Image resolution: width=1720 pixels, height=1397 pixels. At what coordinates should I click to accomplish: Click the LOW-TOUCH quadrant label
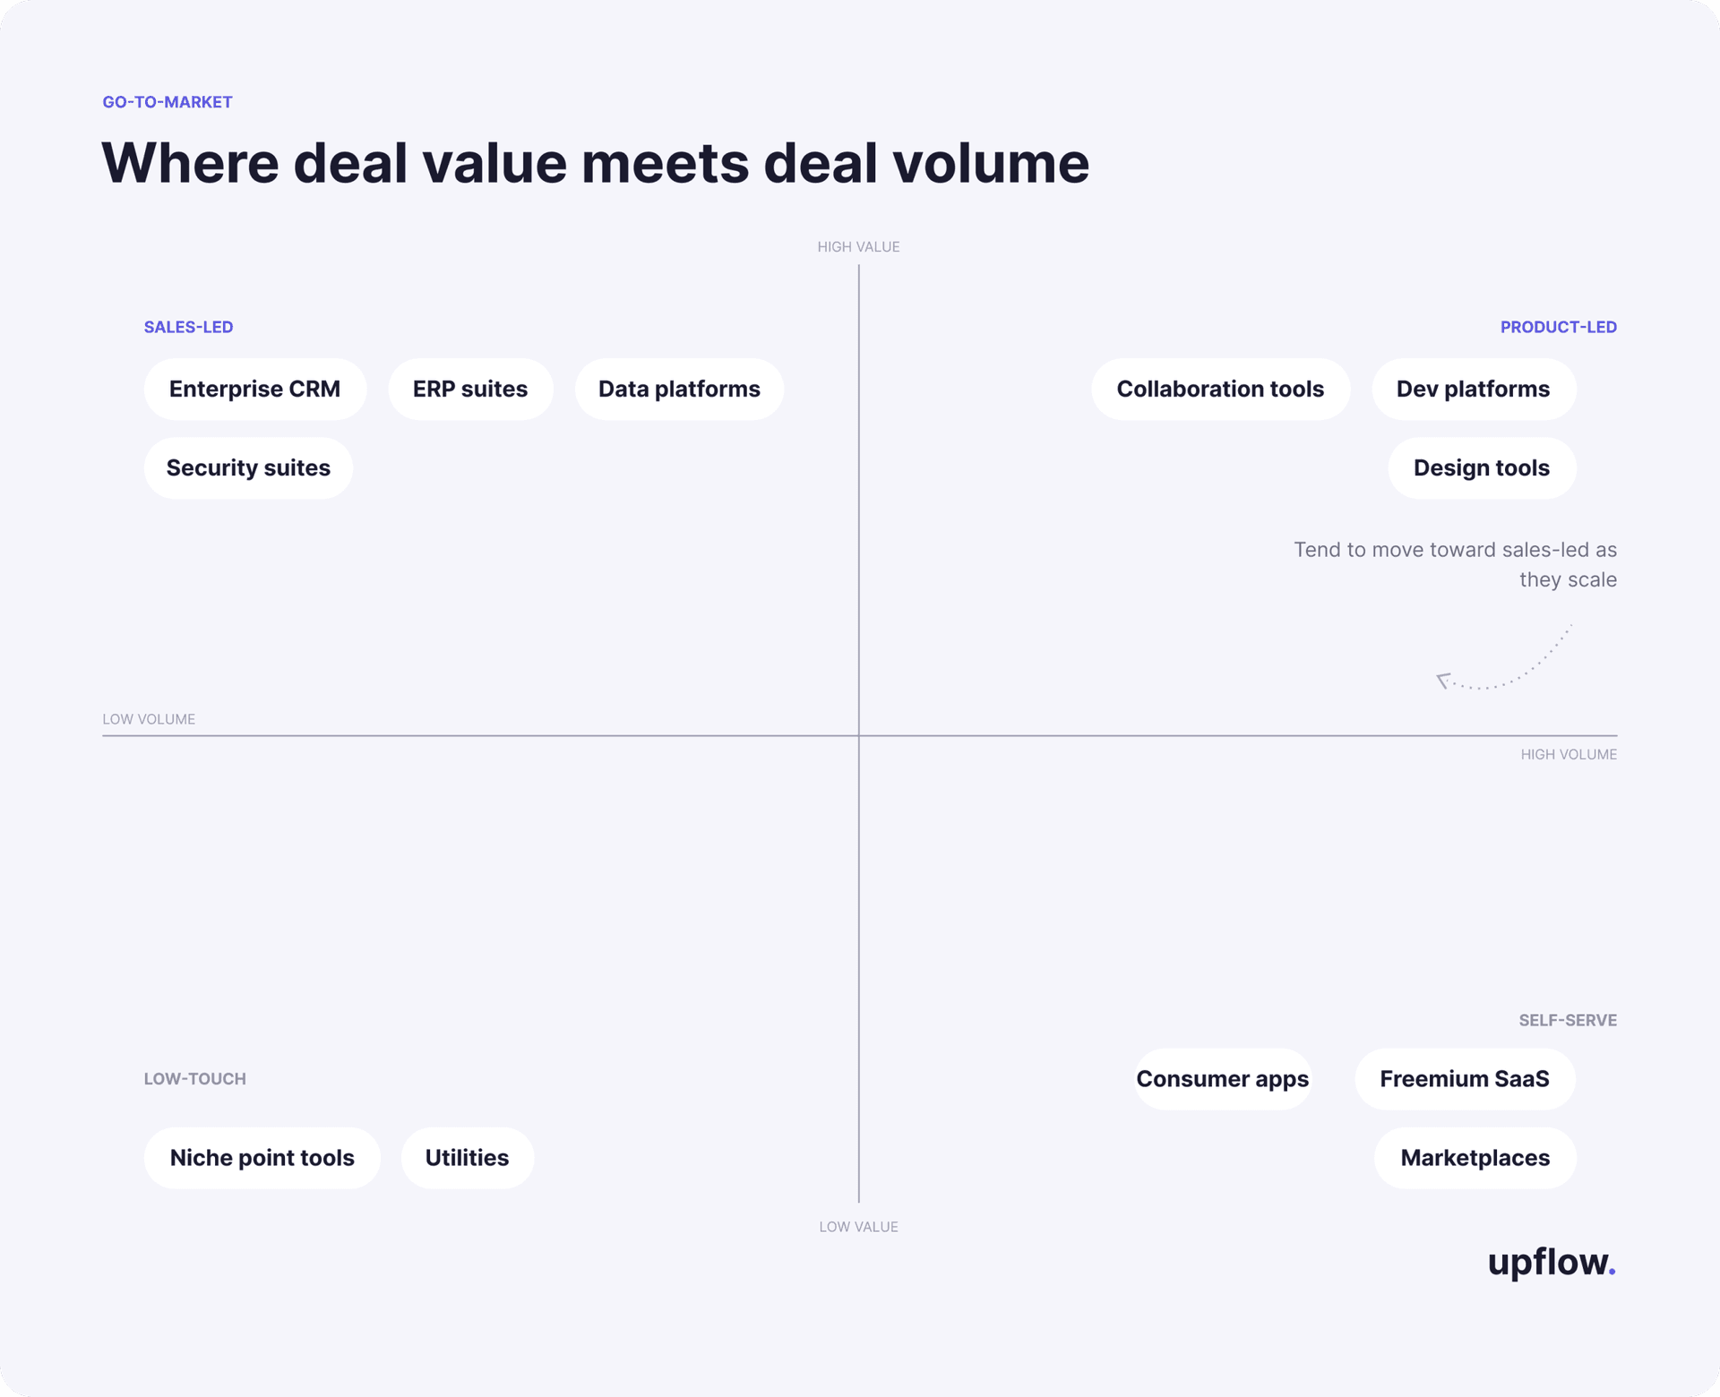[x=195, y=1079]
